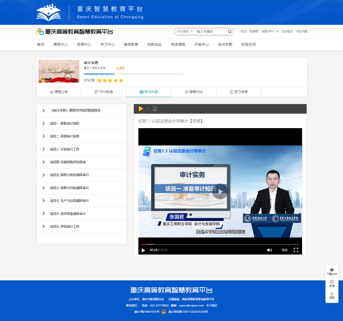
Task: Click the third rating star
Action: (x=110, y=81)
